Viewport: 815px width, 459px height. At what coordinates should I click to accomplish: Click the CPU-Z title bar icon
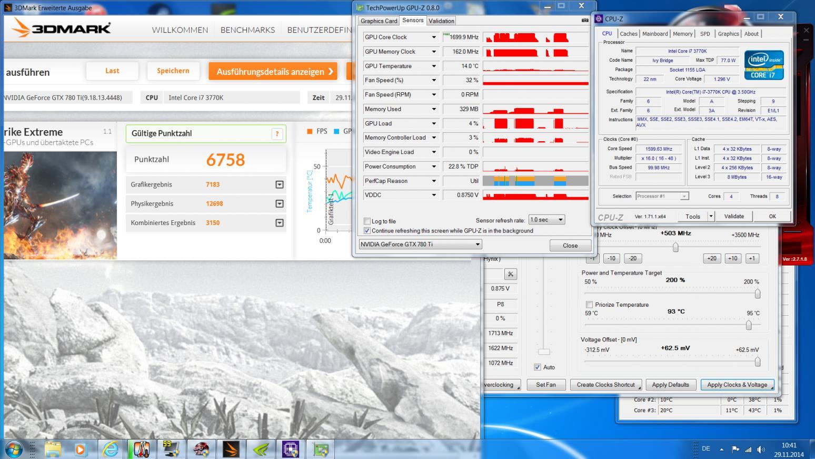[599, 18]
